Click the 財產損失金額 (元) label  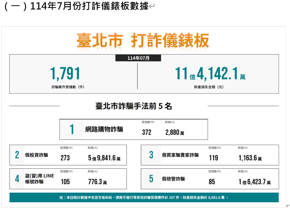(x=209, y=87)
